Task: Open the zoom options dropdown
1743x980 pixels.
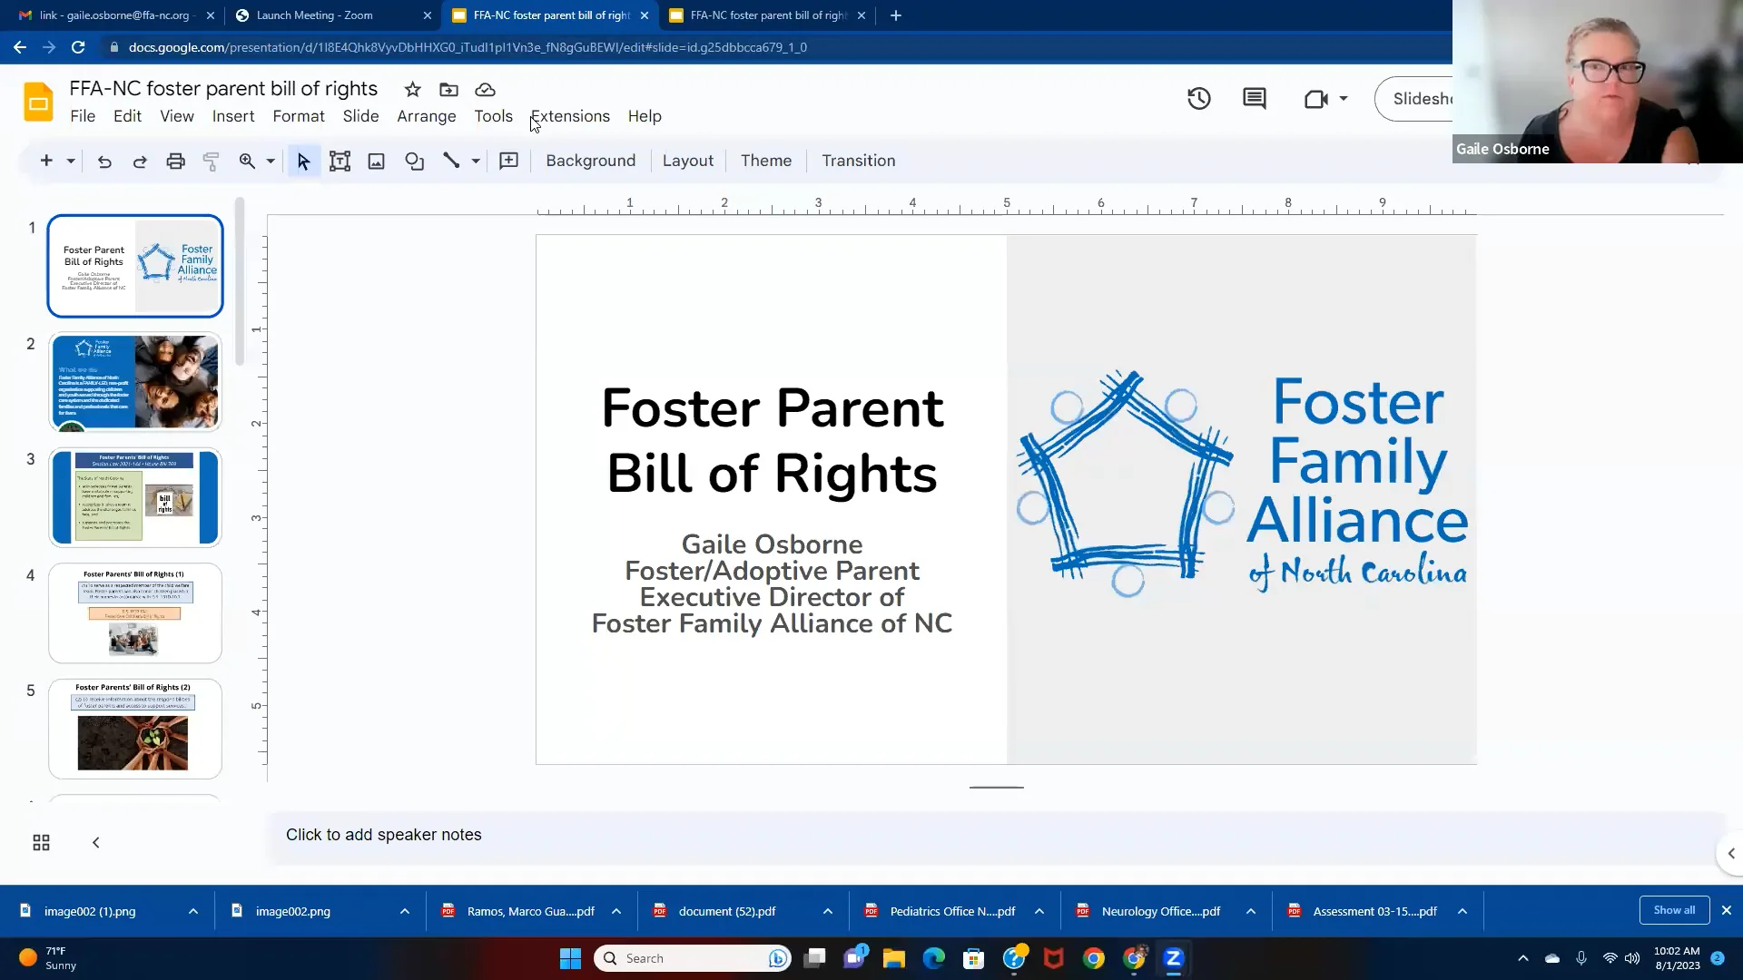Action: click(270, 161)
